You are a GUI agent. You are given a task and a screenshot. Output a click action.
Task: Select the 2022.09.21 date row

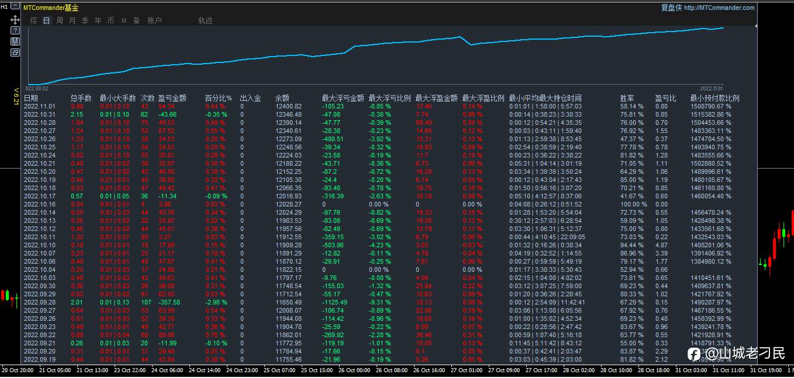(39, 343)
